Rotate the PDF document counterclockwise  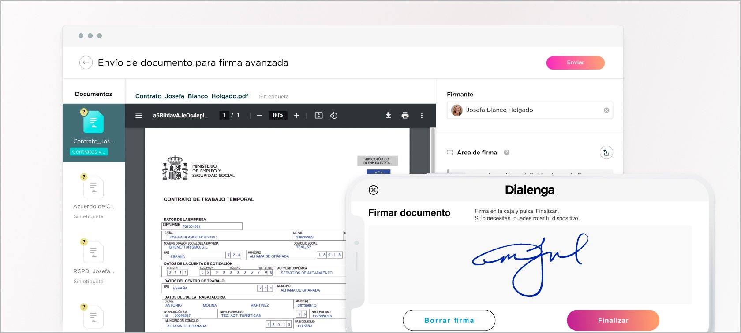[334, 115]
